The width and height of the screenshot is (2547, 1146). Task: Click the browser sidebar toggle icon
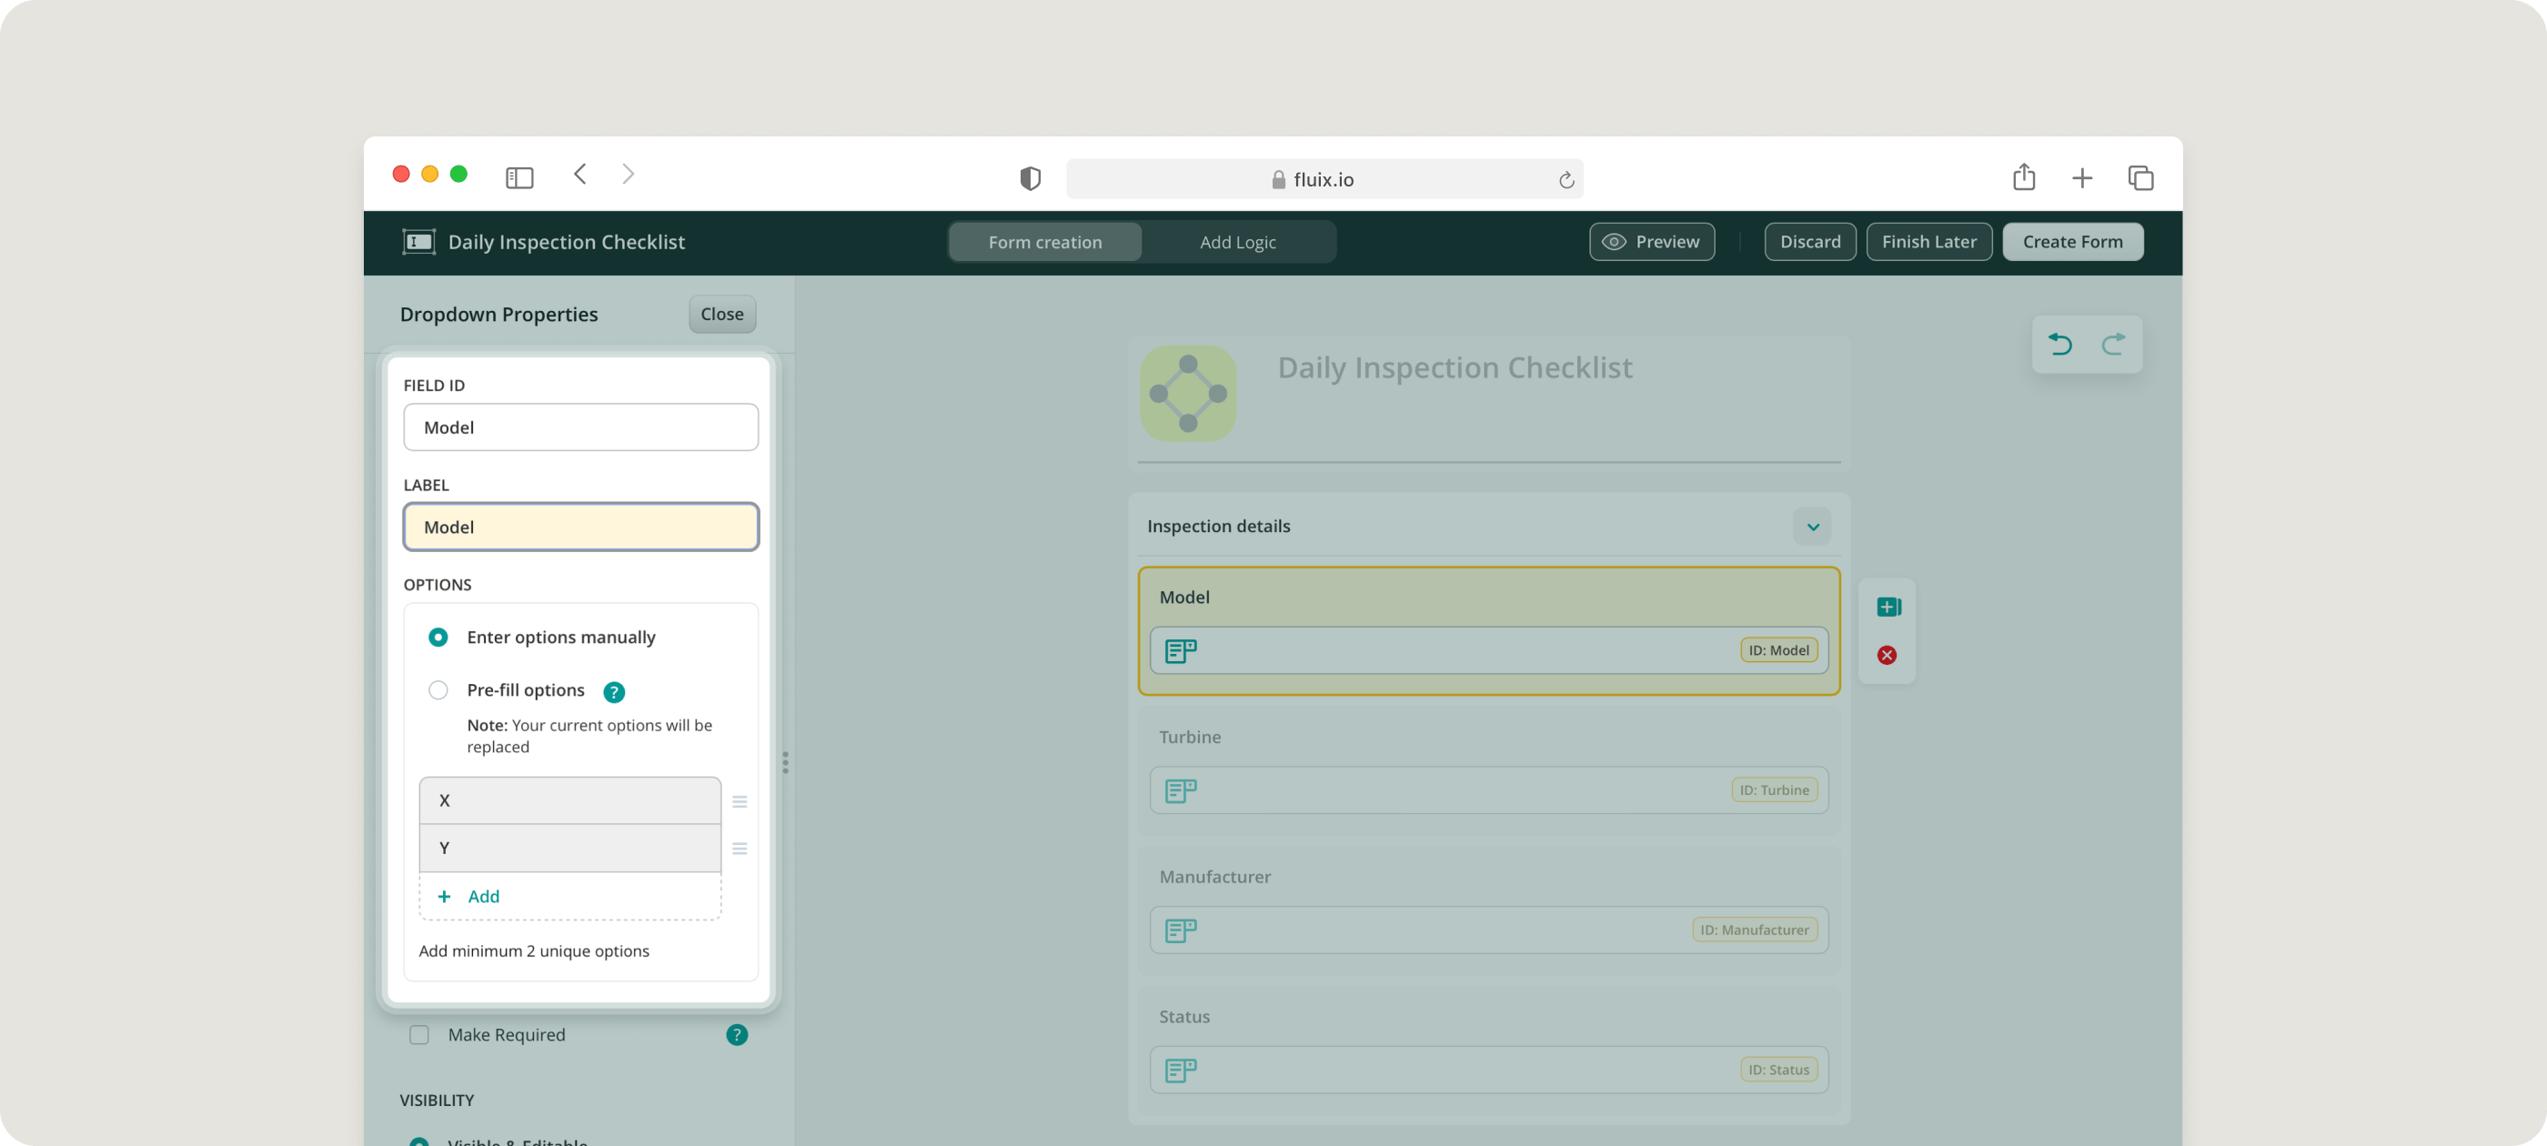tap(519, 178)
